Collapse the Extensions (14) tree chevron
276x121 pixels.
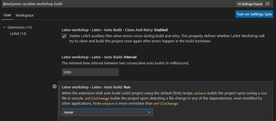pyautogui.click(x=4, y=27)
